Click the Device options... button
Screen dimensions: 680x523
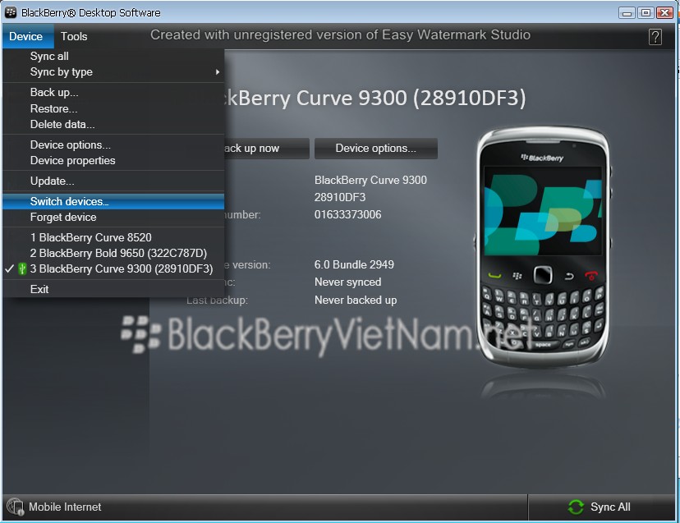376,149
